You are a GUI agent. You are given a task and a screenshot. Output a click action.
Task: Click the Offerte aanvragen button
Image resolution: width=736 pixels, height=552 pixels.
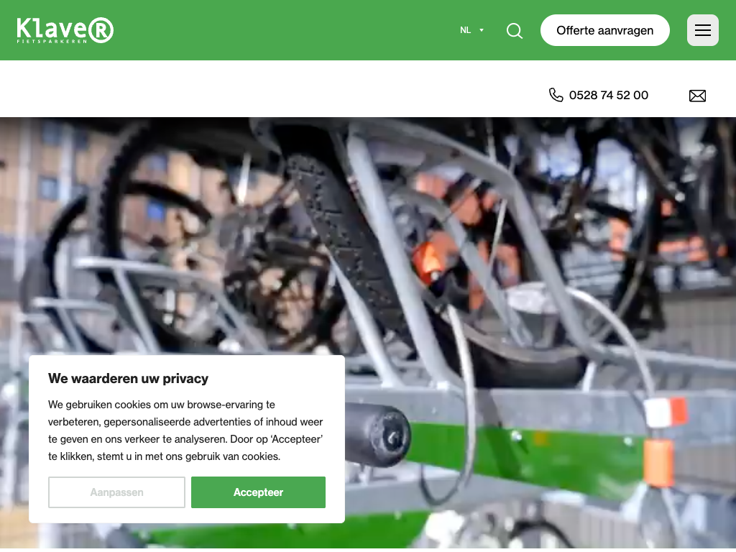coord(604,30)
